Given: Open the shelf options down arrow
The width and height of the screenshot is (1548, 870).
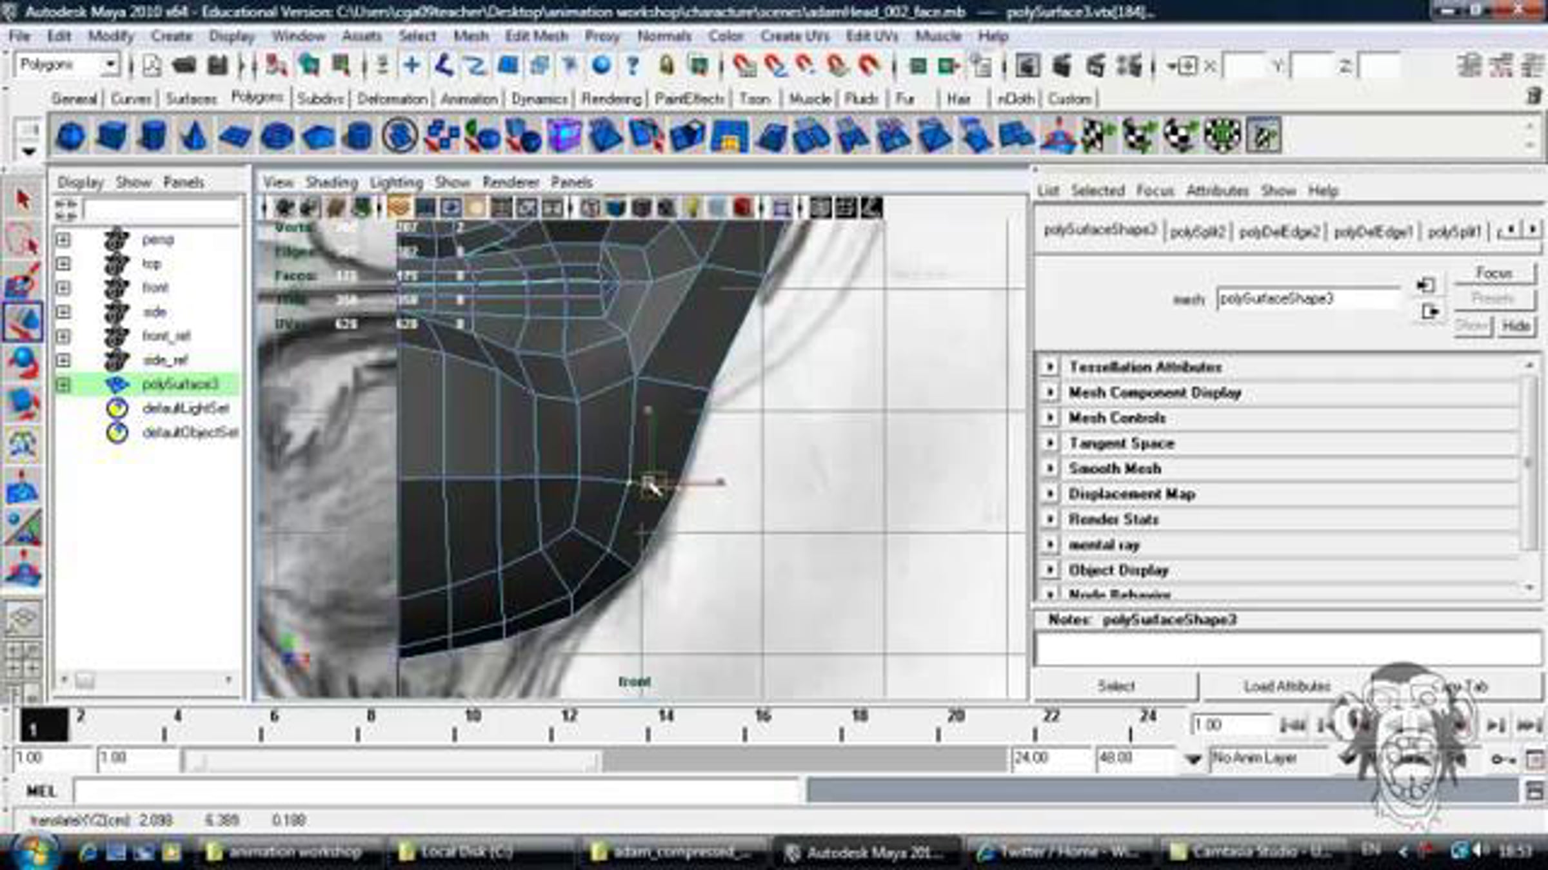Looking at the screenshot, I should click(x=28, y=152).
